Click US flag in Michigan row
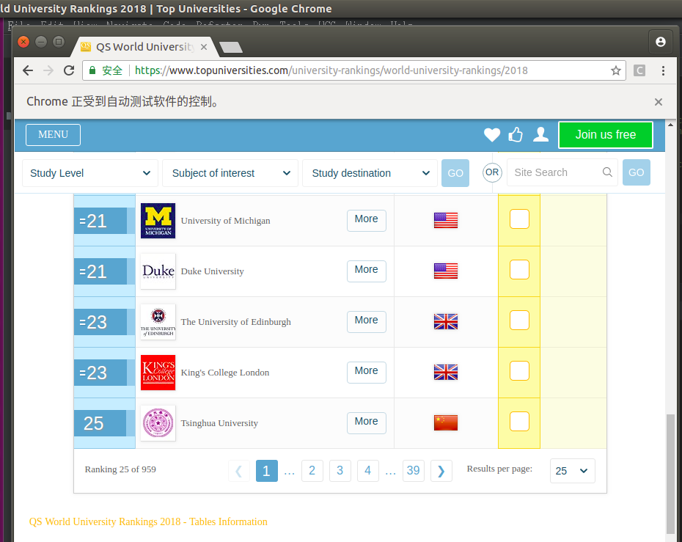 click(446, 220)
